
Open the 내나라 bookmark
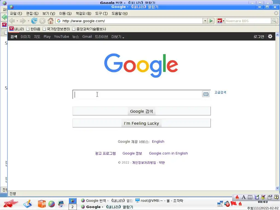pyautogui.click(x=17, y=29)
